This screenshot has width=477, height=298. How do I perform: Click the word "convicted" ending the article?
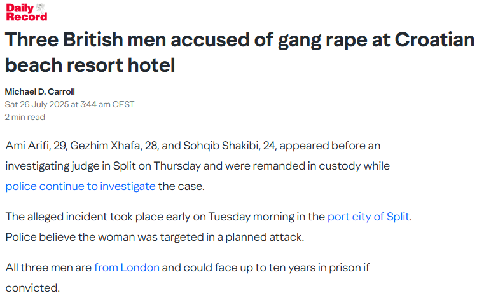(31, 288)
